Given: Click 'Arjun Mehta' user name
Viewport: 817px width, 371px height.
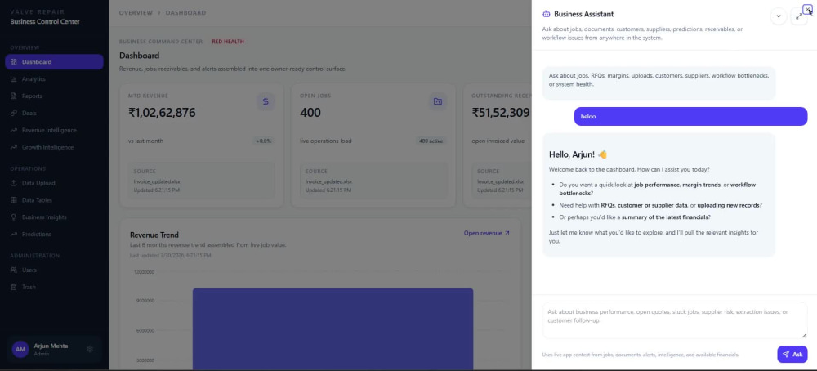Looking at the screenshot, I should click(51, 346).
